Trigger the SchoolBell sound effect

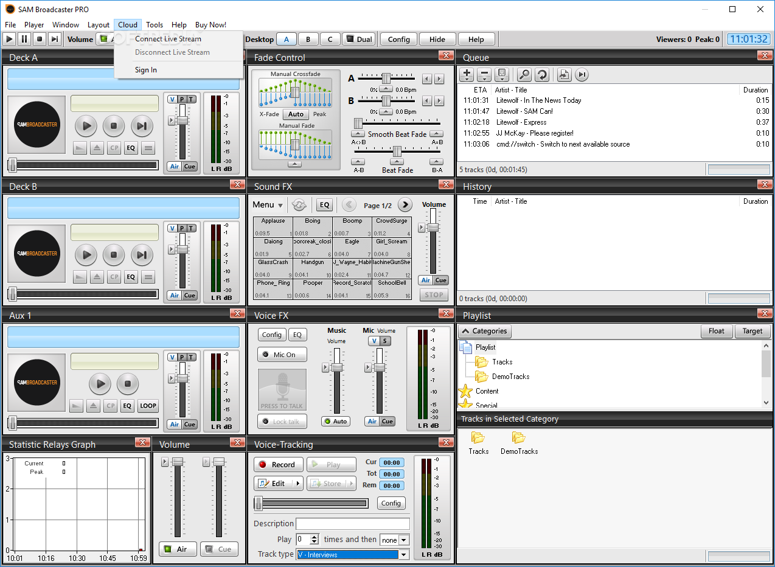coord(392,289)
